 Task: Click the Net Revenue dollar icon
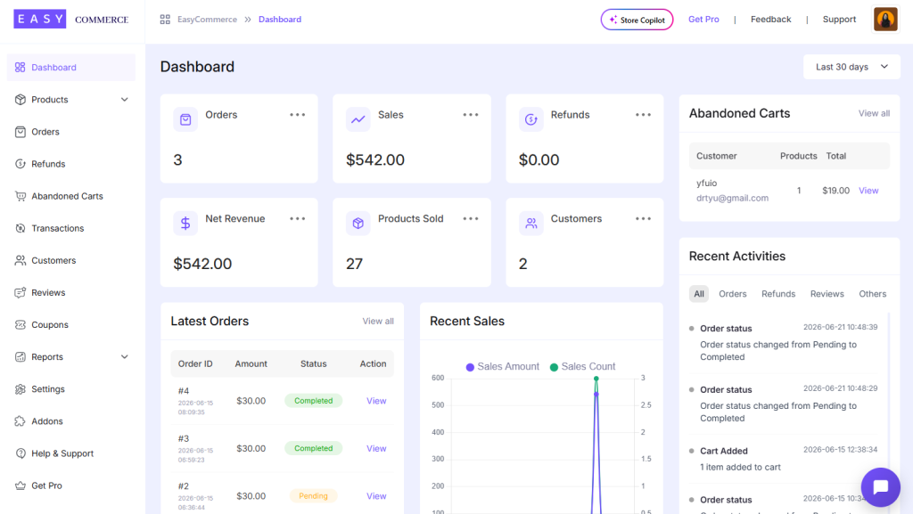[185, 224]
